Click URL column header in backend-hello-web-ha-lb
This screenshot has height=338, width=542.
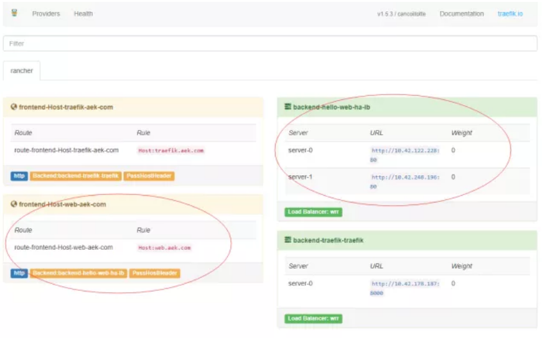coord(376,133)
